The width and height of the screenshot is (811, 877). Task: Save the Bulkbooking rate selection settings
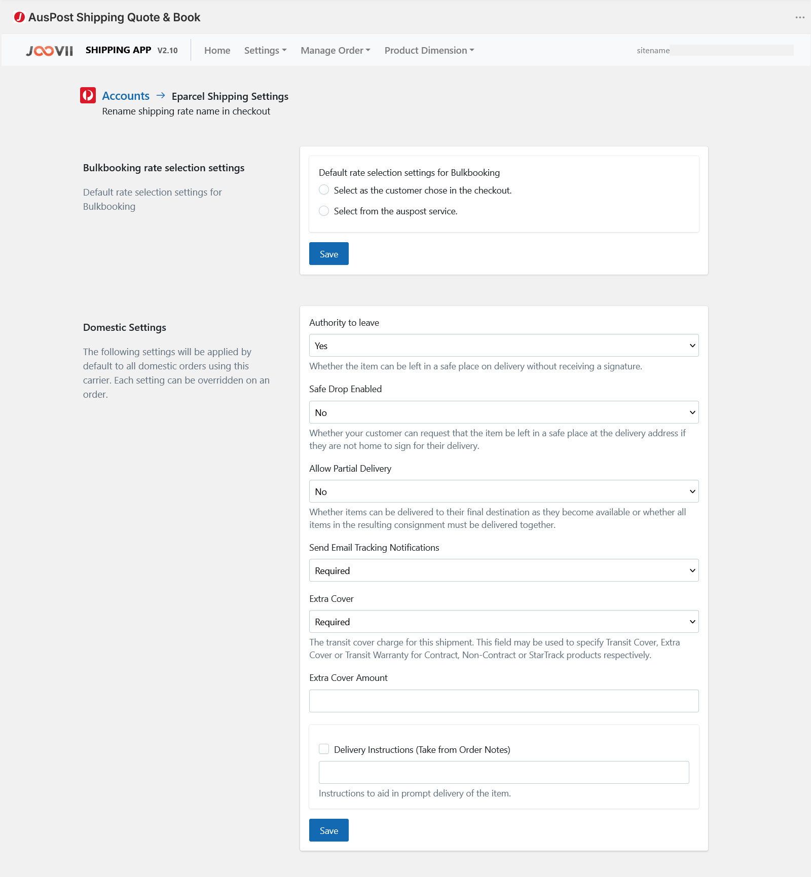point(329,254)
